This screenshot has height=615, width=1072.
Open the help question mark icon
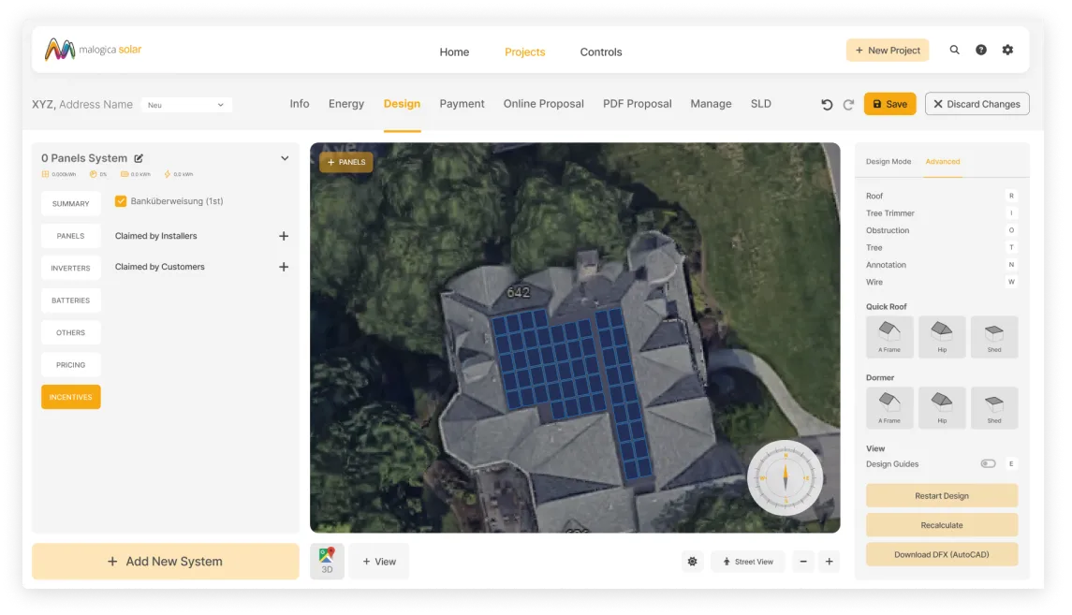(x=980, y=51)
